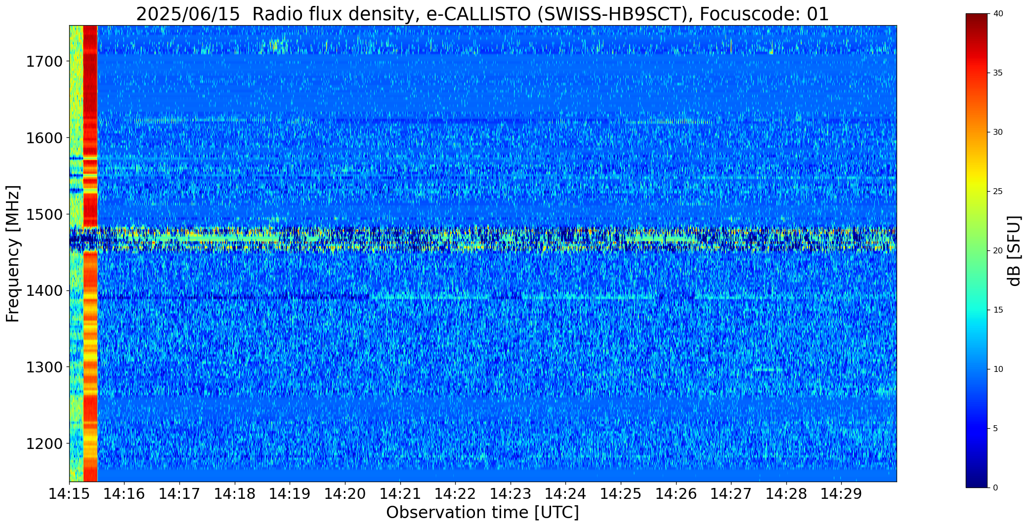Viewport: 1029px width, 527px height.
Task: Click the dark blue bottom of the colorbar
Action: 977,479
